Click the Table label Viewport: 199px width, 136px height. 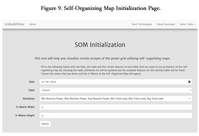click(31, 90)
